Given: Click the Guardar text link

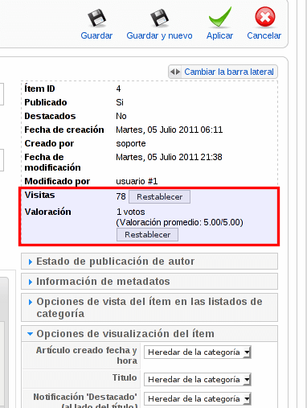Looking at the screenshot, I should tap(96, 35).
